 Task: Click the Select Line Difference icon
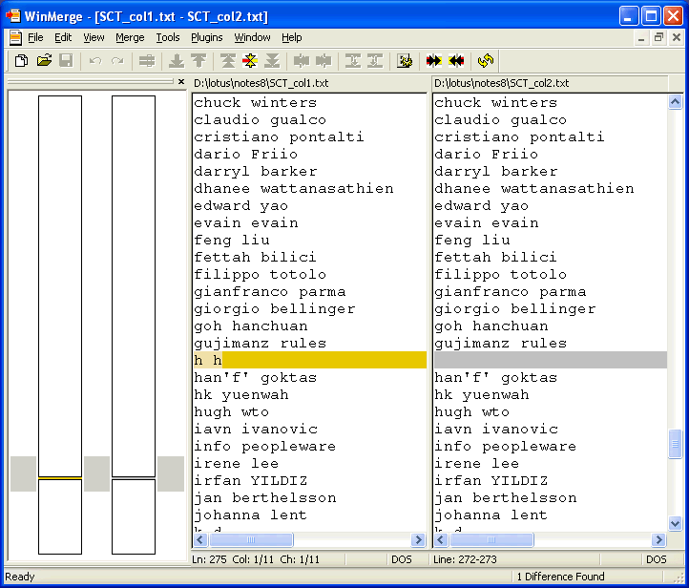coord(147,61)
